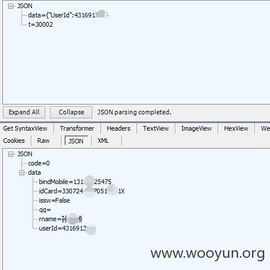
Task: Open the Cookies tab
Action: click(14, 141)
